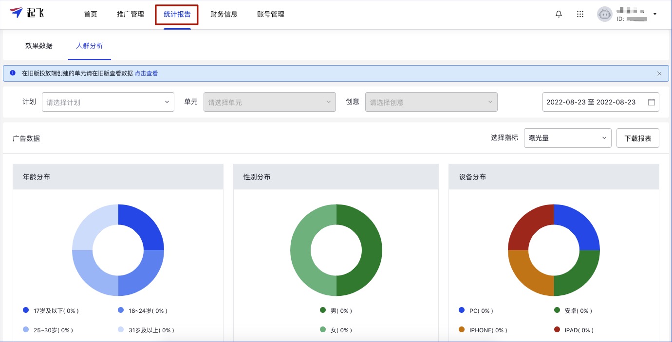Open 财务信息 in top navigation
672x342 pixels.
(x=224, y=14)
